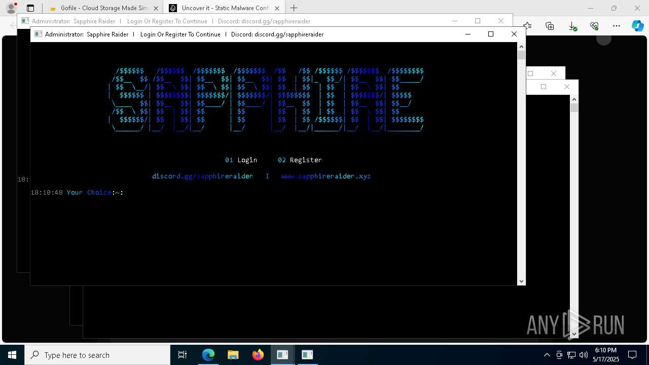Open the Edge profile avatar
The width and height of the screenshot is (649, 365).
click(11, 8)
